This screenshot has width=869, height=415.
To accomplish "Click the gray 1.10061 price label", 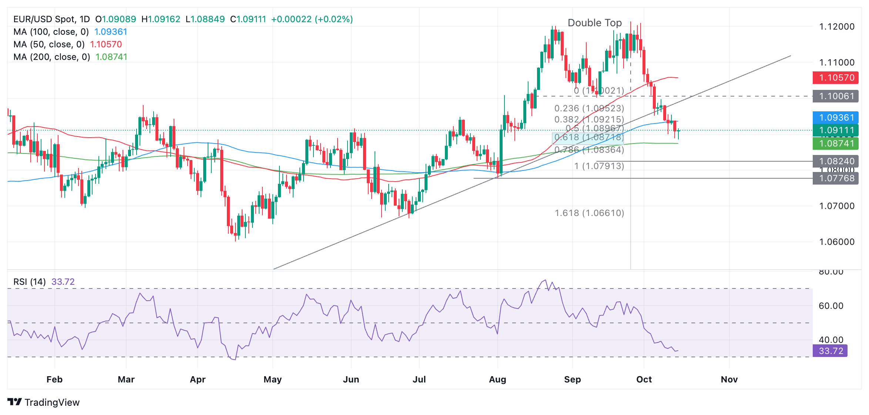I will point(835,96).
